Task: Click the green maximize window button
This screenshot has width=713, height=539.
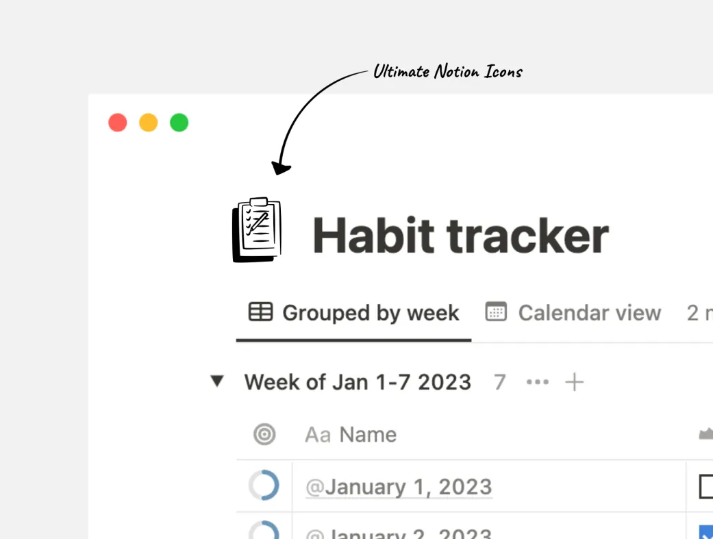Action: click(x=179, y=123)
